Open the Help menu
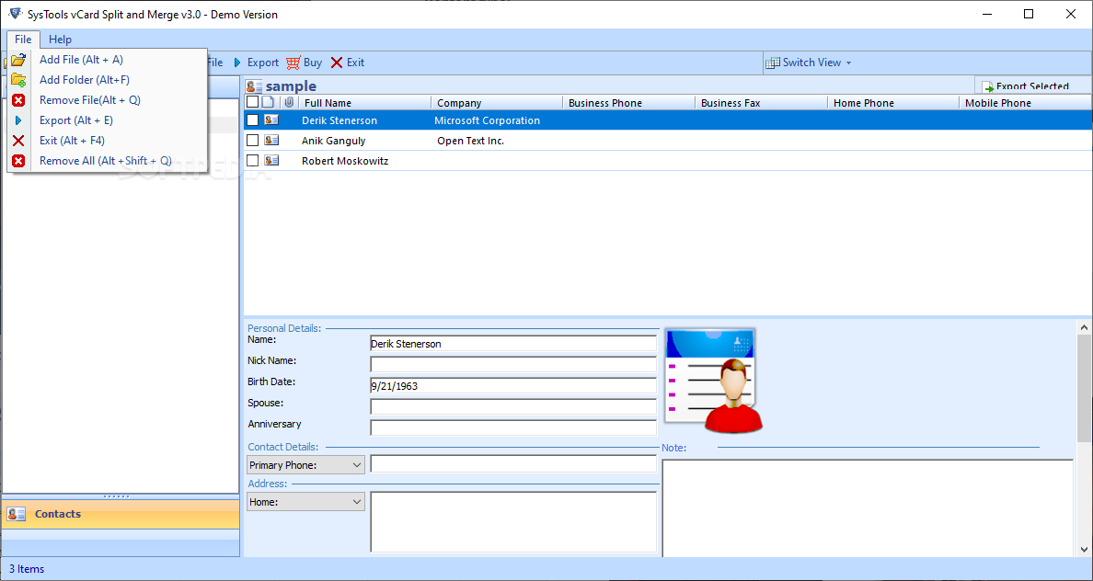Image resolution: width=1093 pixels, height=581 pixels. point(61,39)
